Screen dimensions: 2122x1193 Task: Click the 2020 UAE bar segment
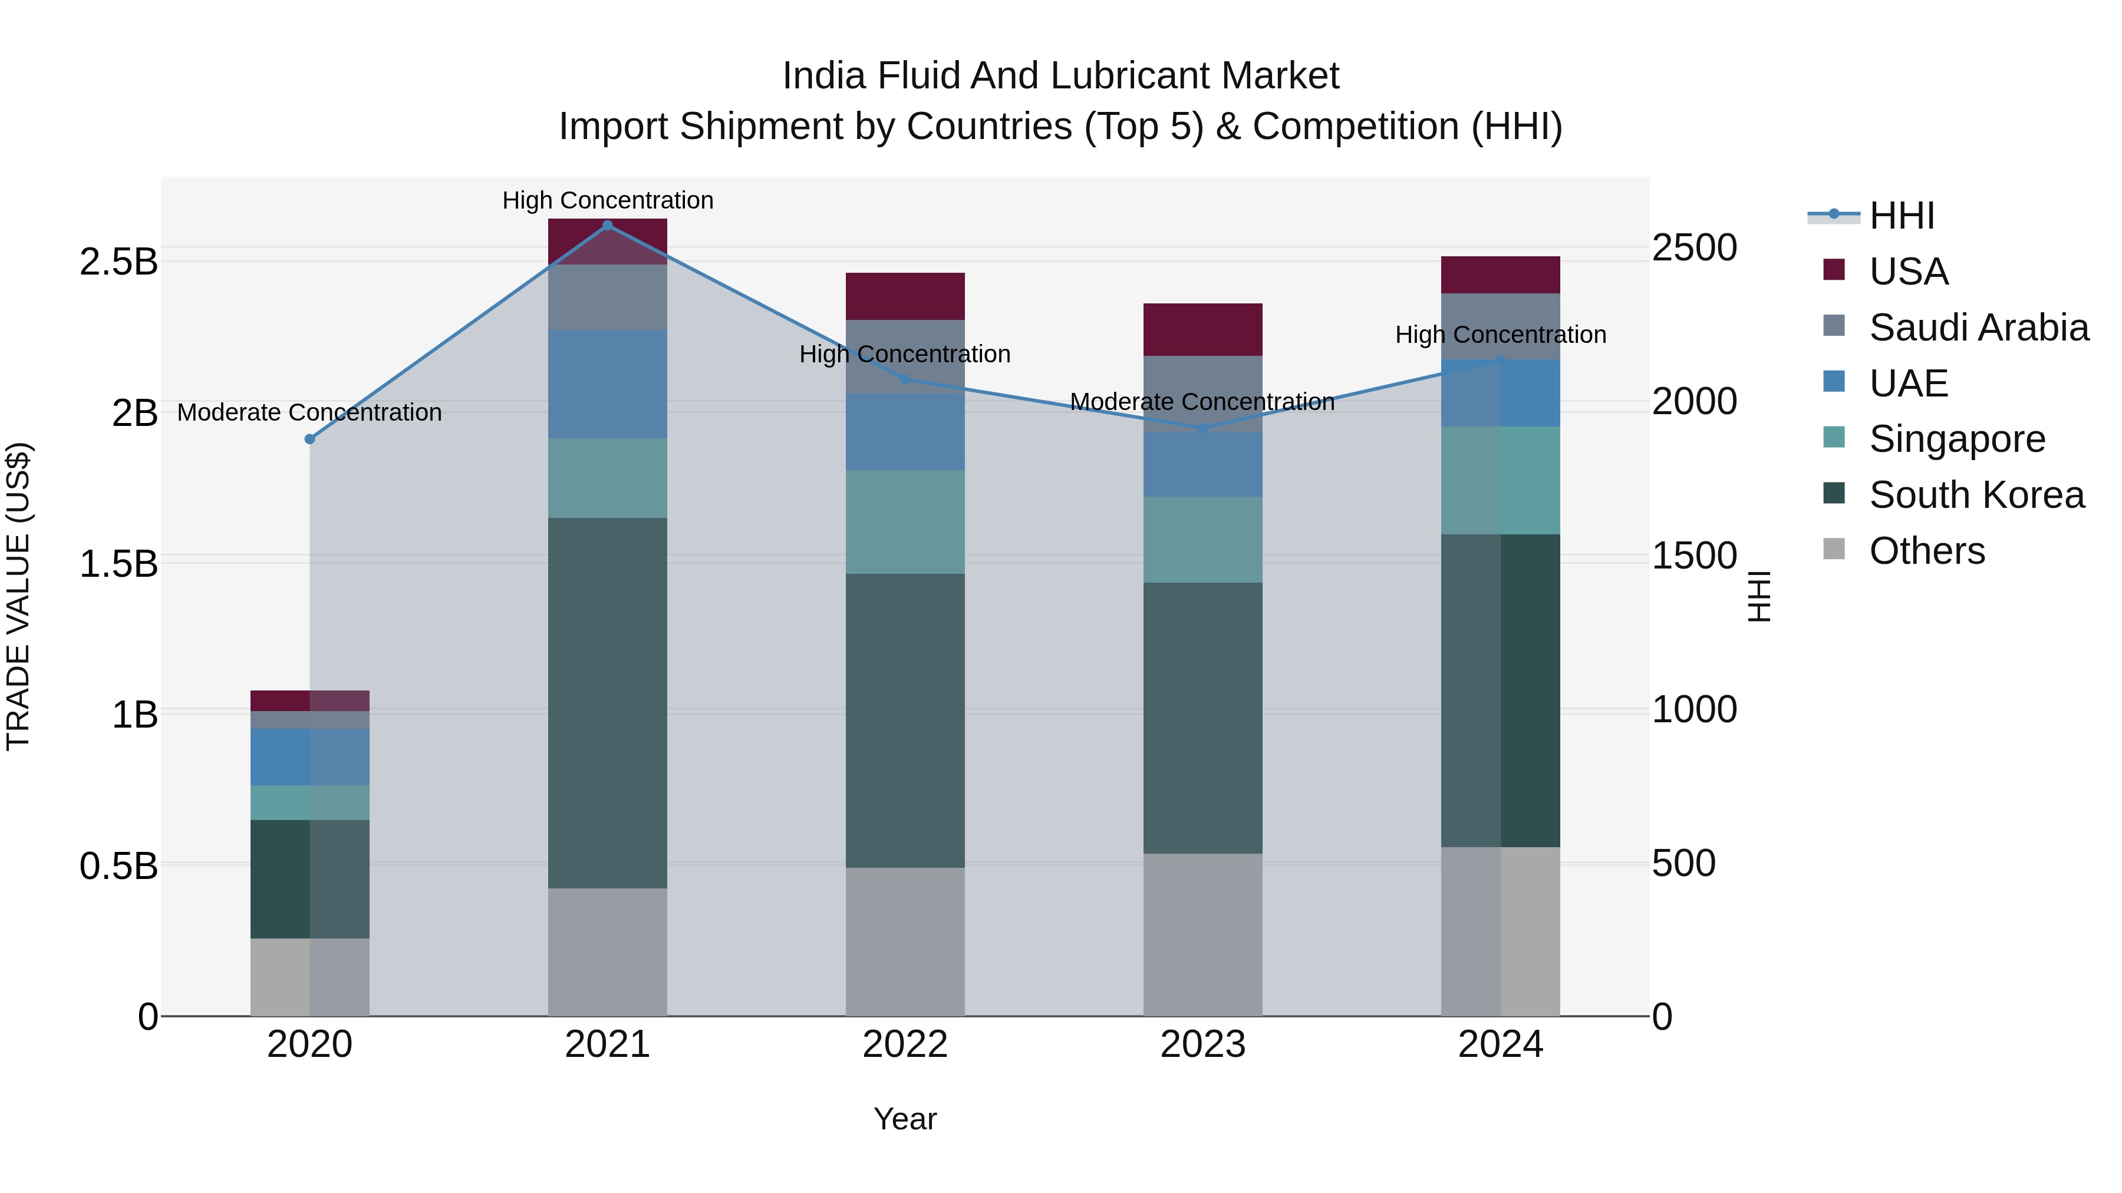pyautogui.click(x=309, y=758)
